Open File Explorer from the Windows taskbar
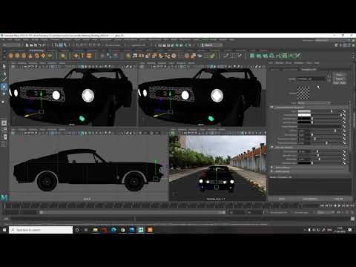356x267 pixels. pos(95,230)
